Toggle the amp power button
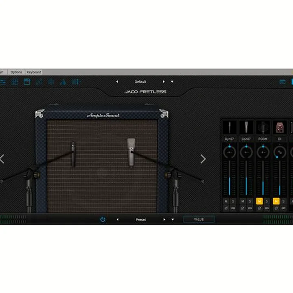This screenshot has width=293, height=293. 103,219
